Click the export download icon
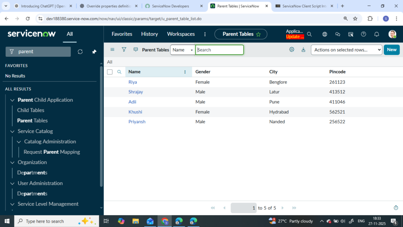Viewport: 403px width, 227px height. [303, 50]
